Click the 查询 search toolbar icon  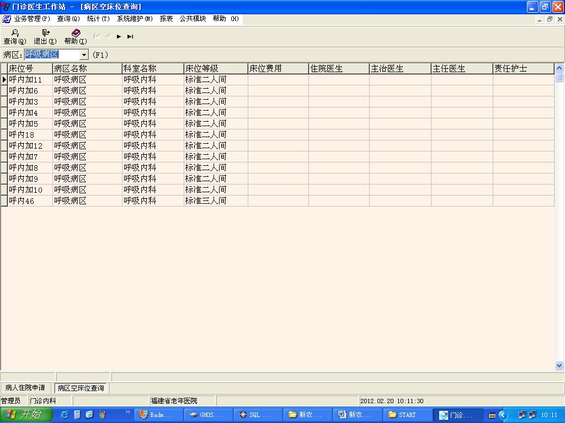15,36
